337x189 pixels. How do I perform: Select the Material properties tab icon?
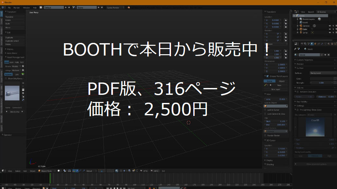329,44
